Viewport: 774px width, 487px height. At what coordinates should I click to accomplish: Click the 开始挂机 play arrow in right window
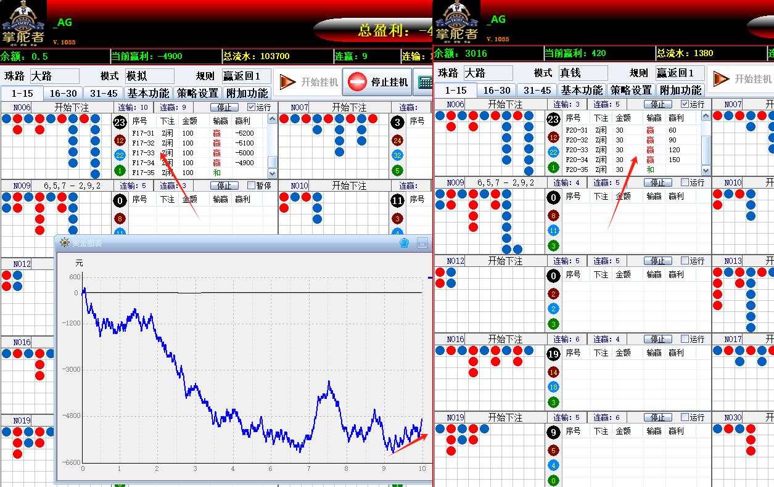pyautogui.click(x=721, y=79)
